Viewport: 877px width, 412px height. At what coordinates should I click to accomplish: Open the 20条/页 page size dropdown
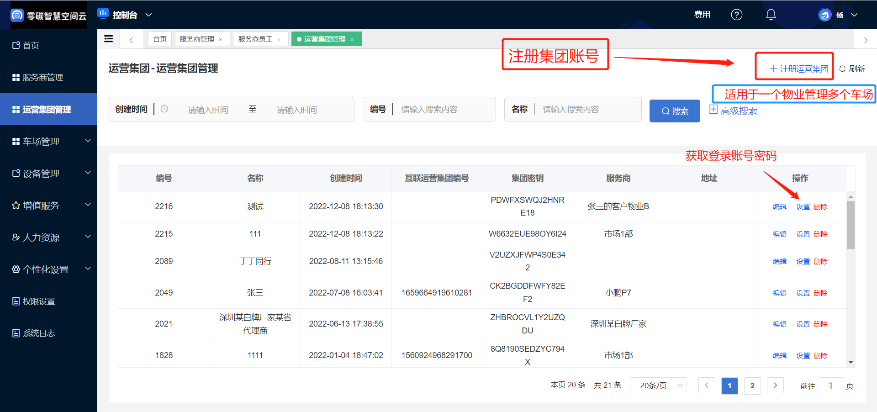pos(659,386)
